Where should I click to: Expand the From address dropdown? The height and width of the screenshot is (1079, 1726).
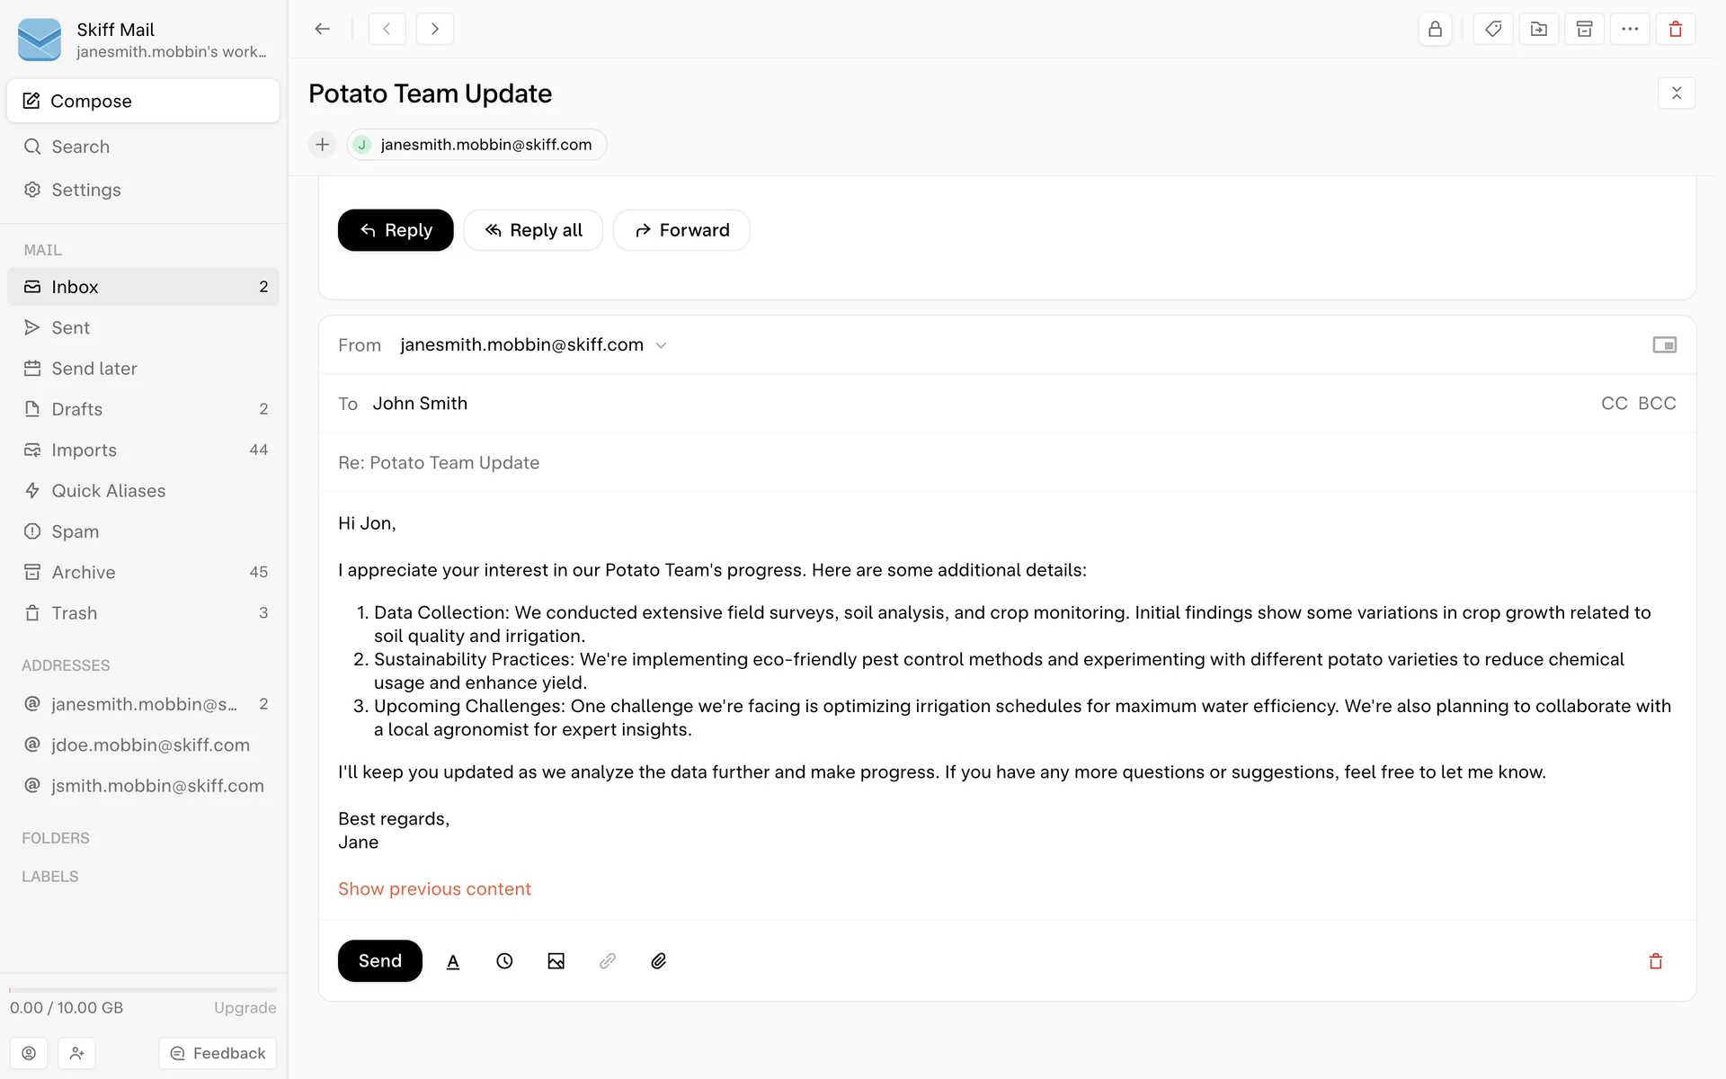[x=661, y=345]
